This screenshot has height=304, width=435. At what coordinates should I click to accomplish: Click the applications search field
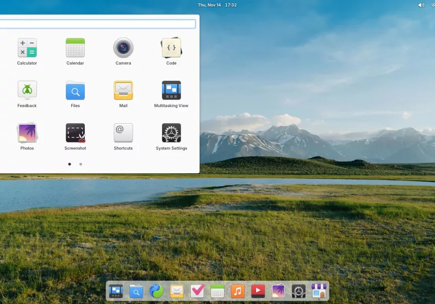pos(98,24)
